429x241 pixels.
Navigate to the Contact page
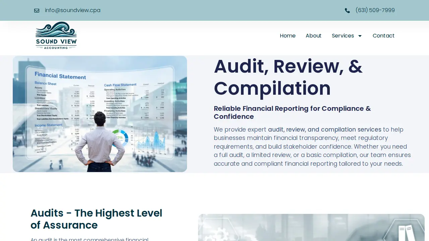pos(383,36)
